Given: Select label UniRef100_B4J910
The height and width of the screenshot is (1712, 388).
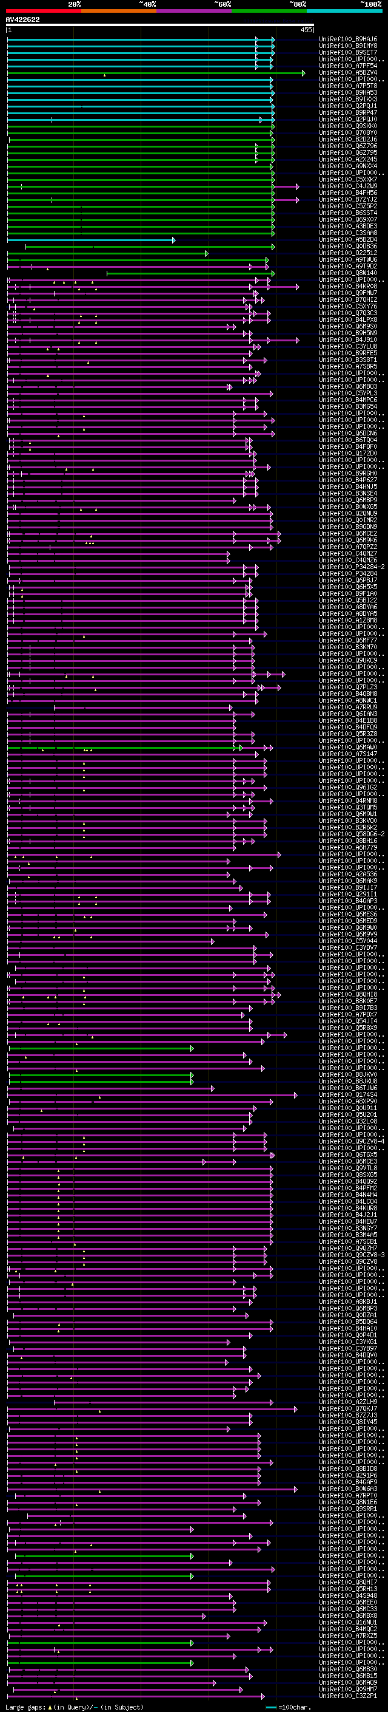Looking at the screenshot, I should pos(347,339).
